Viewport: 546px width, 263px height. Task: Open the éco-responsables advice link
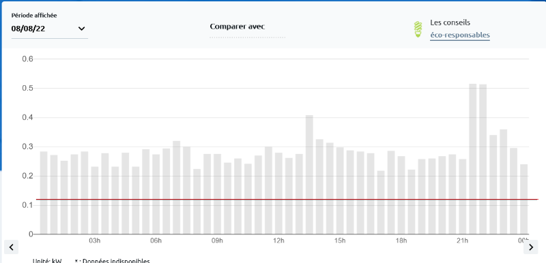click(x=459, y=35)
